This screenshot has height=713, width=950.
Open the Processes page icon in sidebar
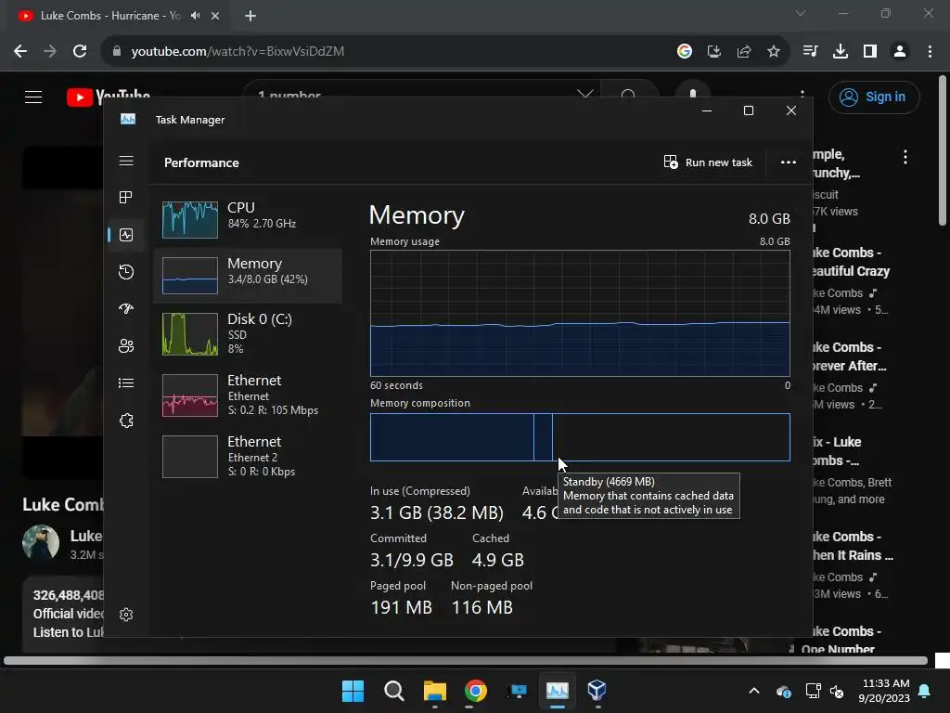click(126, 197)
